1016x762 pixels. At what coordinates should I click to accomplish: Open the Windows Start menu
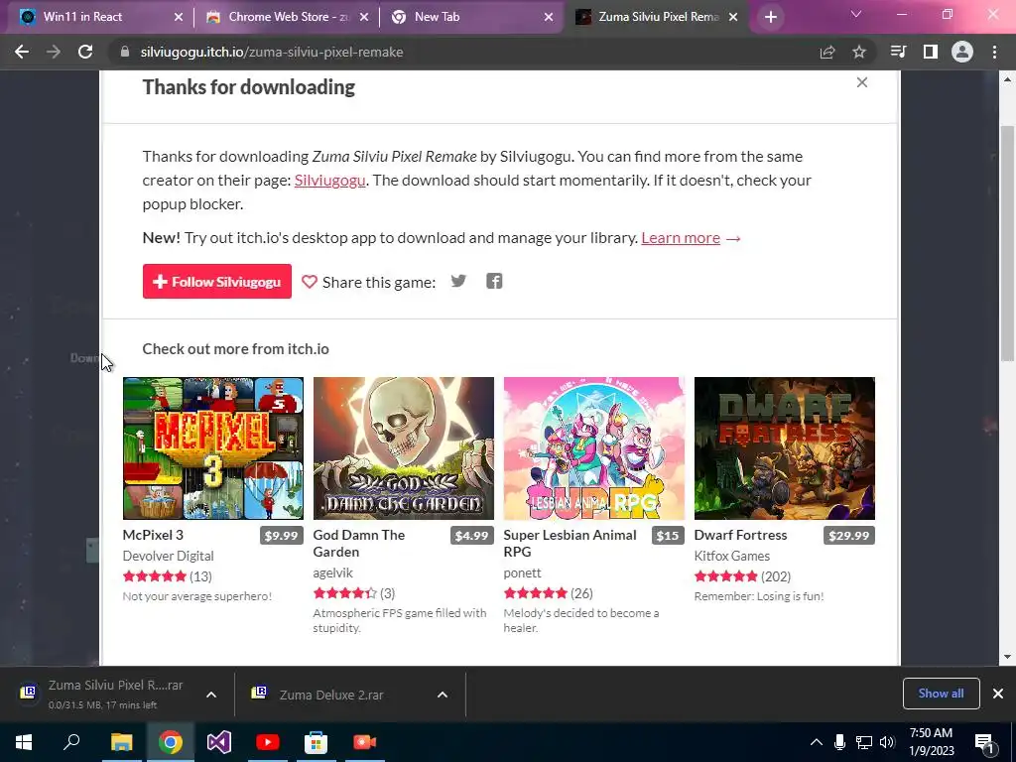click(24, 742)
